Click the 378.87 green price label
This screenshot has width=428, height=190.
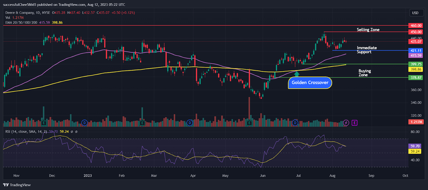(x=416, y=77)
